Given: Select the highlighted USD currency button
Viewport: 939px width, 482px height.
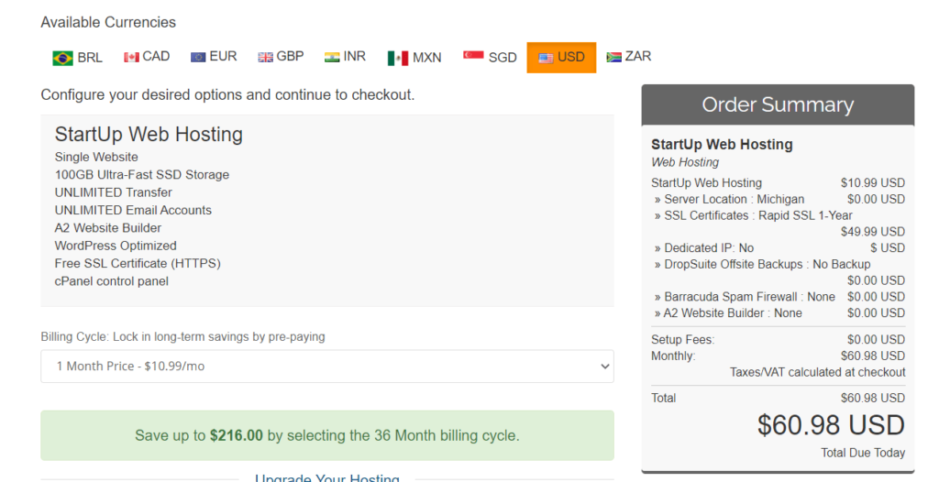Looking at the screenshot, I should (561, 58).
